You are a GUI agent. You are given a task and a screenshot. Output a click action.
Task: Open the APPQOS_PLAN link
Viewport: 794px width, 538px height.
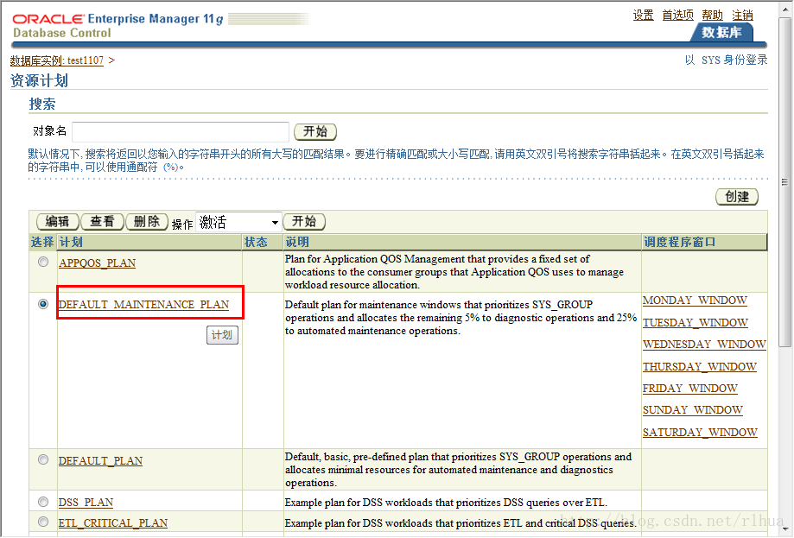(98, 263)
